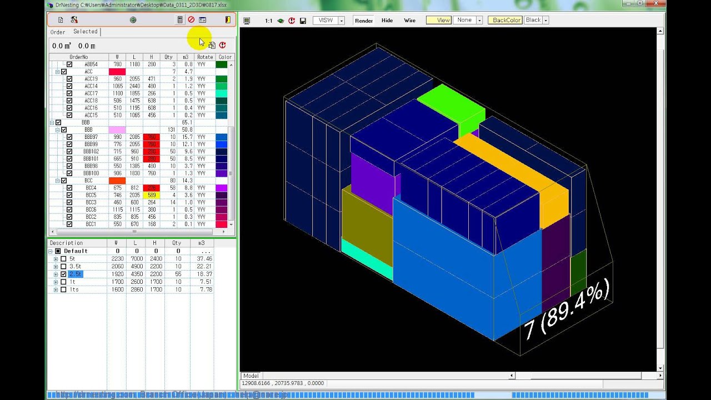Click the Qty column header in orders
The width and height of the screenshot is (711, 400).
[169, 57]
